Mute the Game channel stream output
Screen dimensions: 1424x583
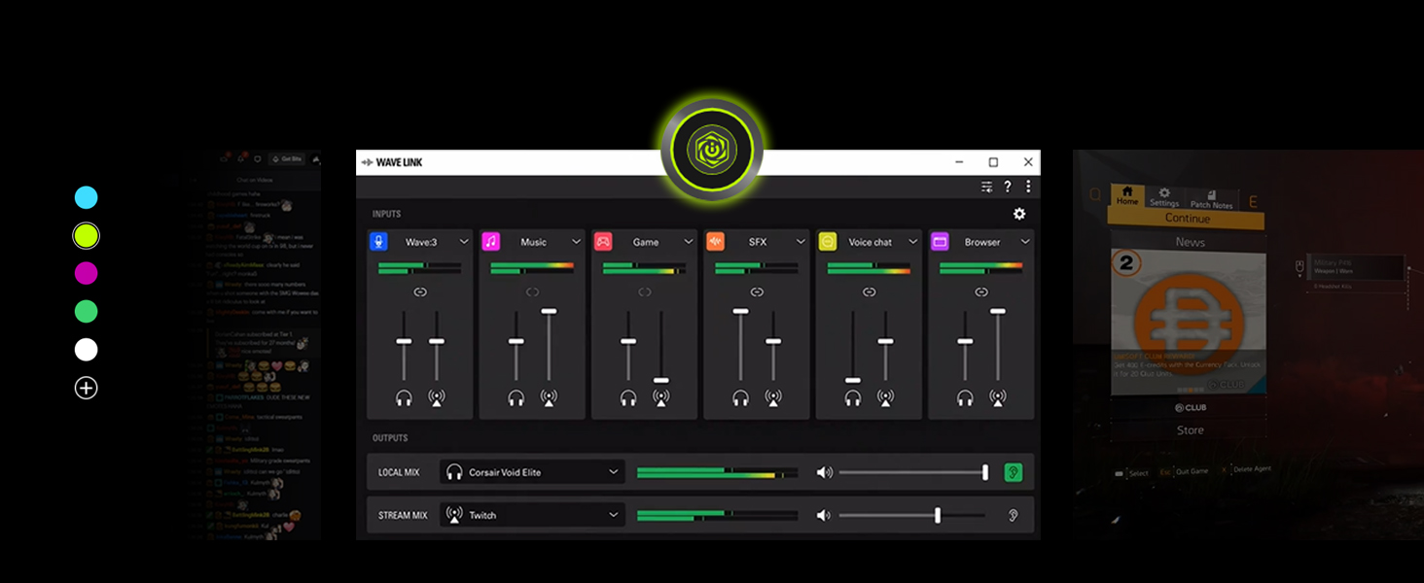[x=661, y=397]
